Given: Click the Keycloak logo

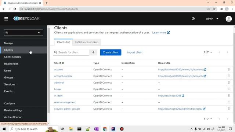Looking at the screenshot, I should tap(26, 19).
